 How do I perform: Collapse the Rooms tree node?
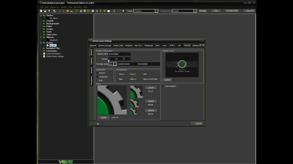(41, 42)
